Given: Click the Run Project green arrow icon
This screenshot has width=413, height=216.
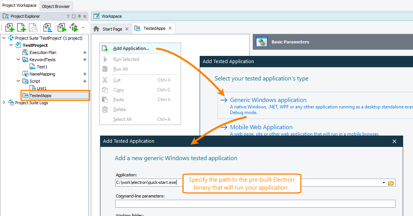Looking at the screenshot, I should coord(62,28).
